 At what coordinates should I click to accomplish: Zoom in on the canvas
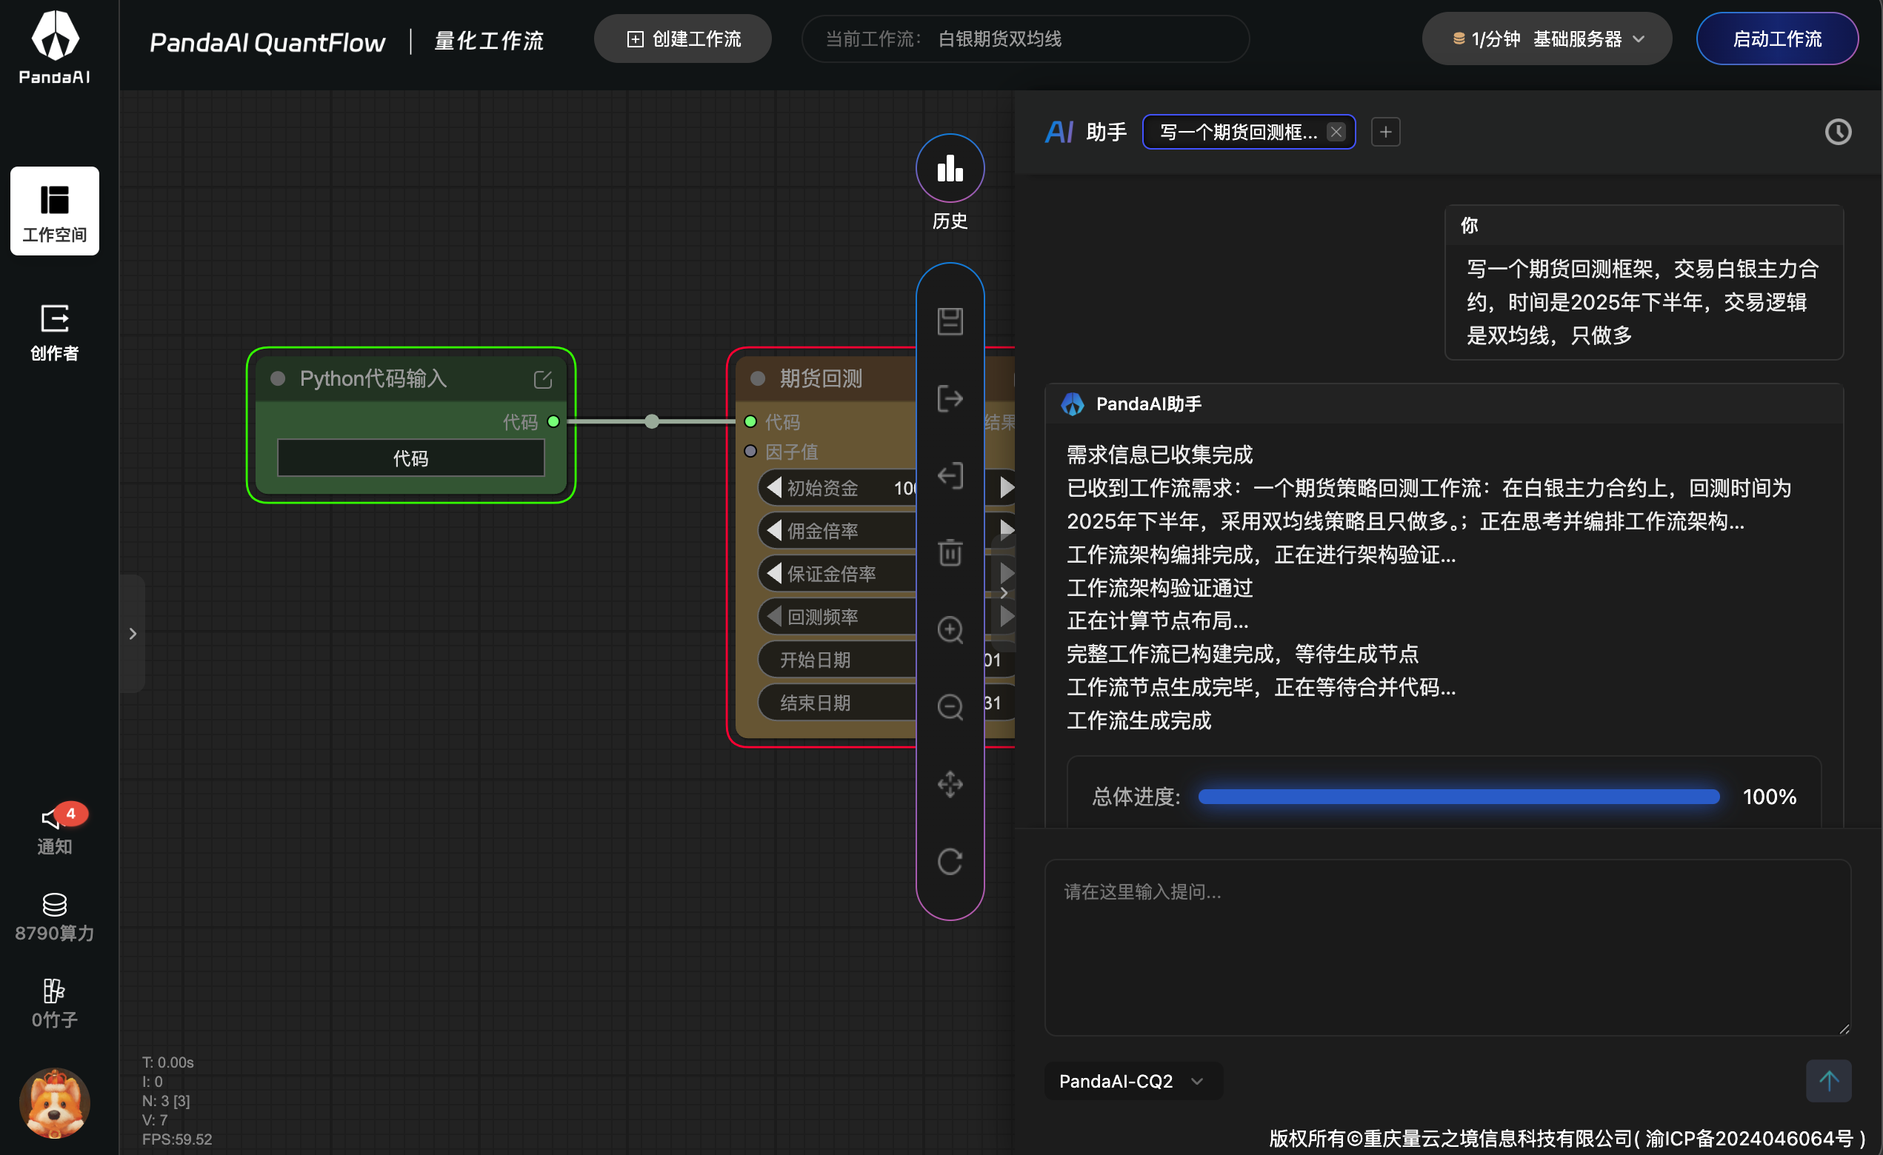click(950, 629)
